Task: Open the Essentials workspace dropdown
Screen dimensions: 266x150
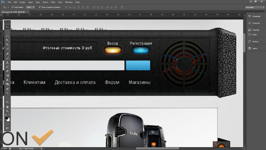Action: click(255, 7)
